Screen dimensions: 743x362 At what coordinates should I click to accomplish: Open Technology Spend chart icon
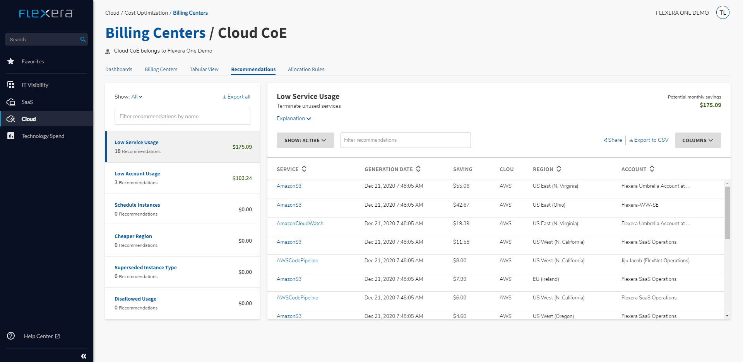[x=11, y=136]
